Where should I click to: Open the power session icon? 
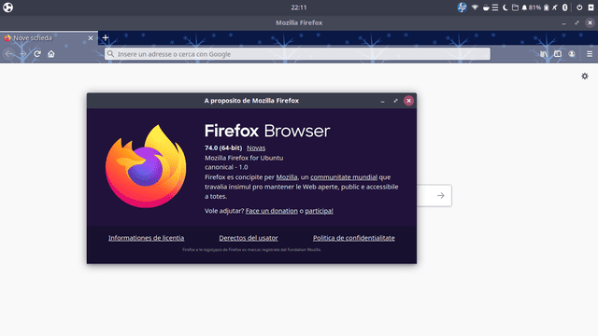pos(579,7)
